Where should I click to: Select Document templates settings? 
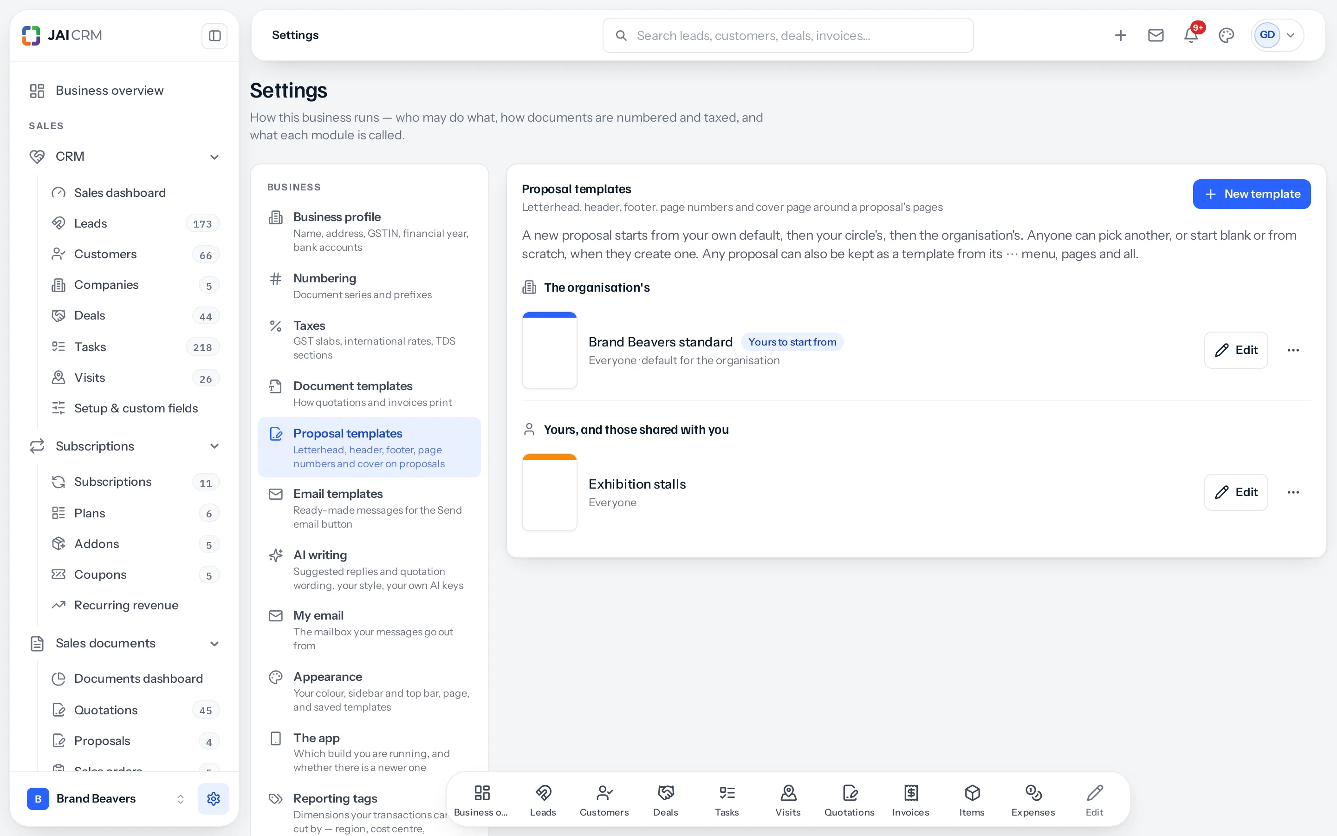click(369, 394)
